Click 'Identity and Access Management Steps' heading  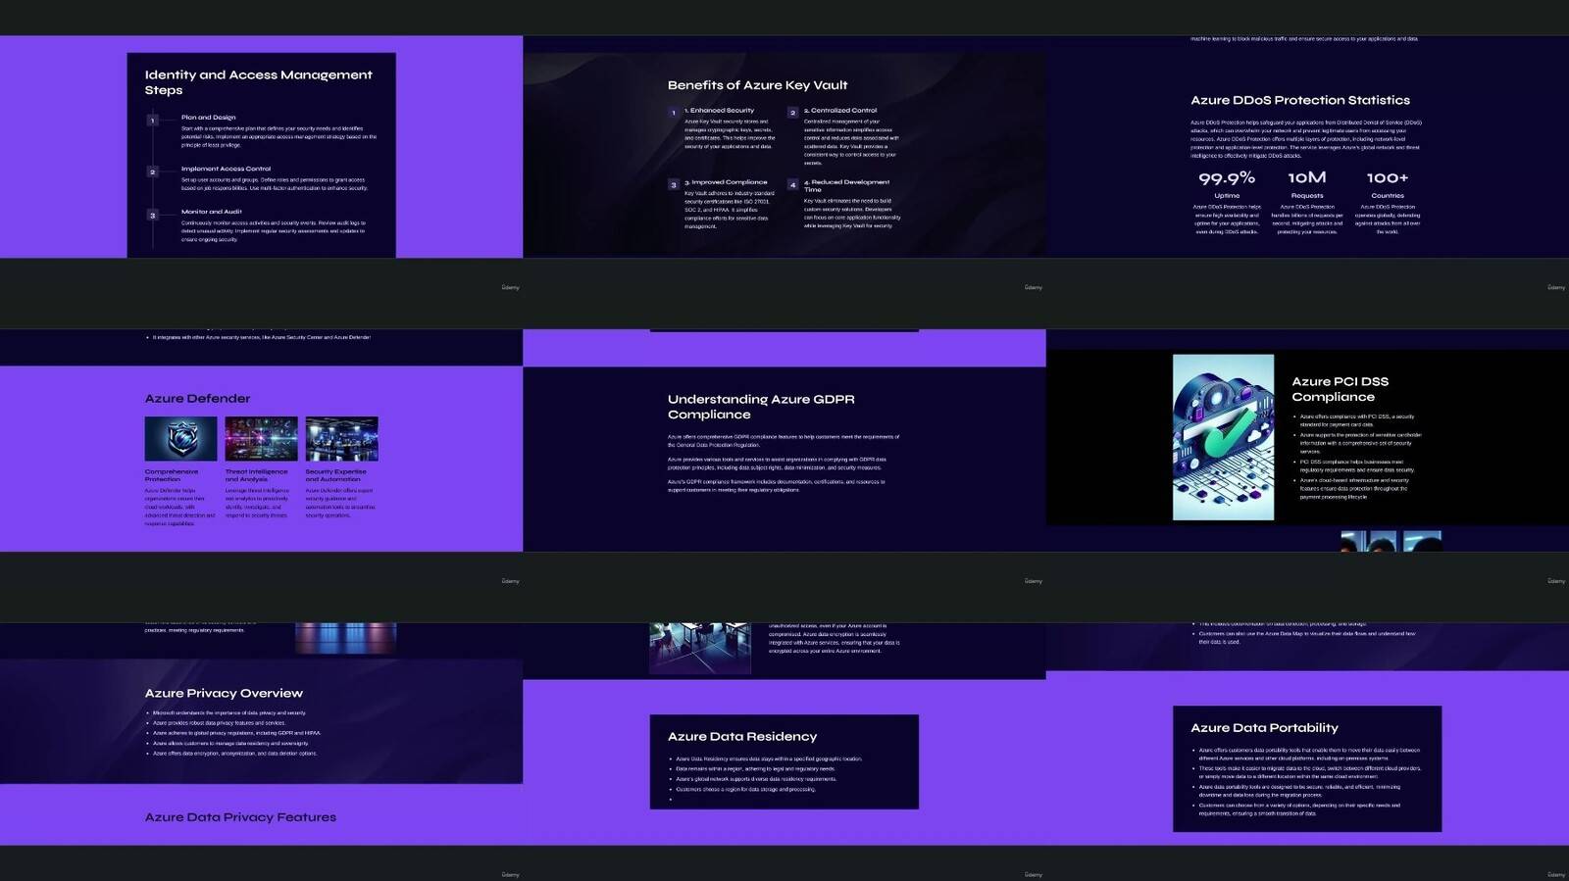pyautogui.click(x=258, y=82)
